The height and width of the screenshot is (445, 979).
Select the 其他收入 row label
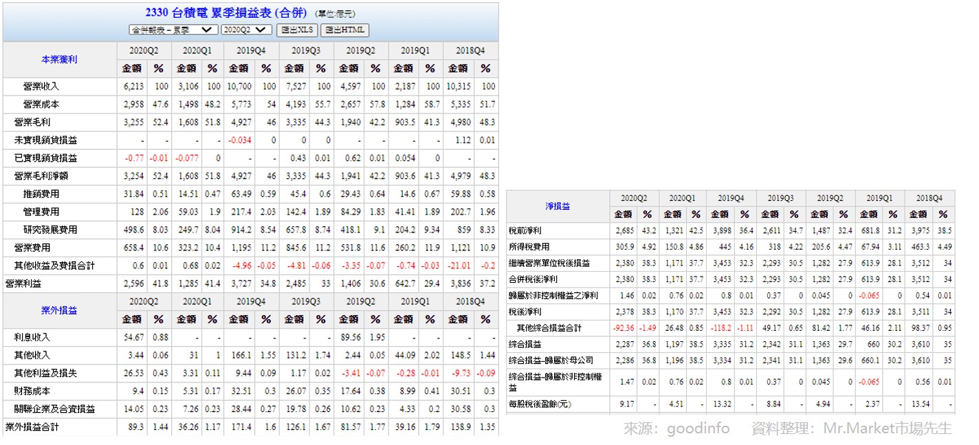32,356
